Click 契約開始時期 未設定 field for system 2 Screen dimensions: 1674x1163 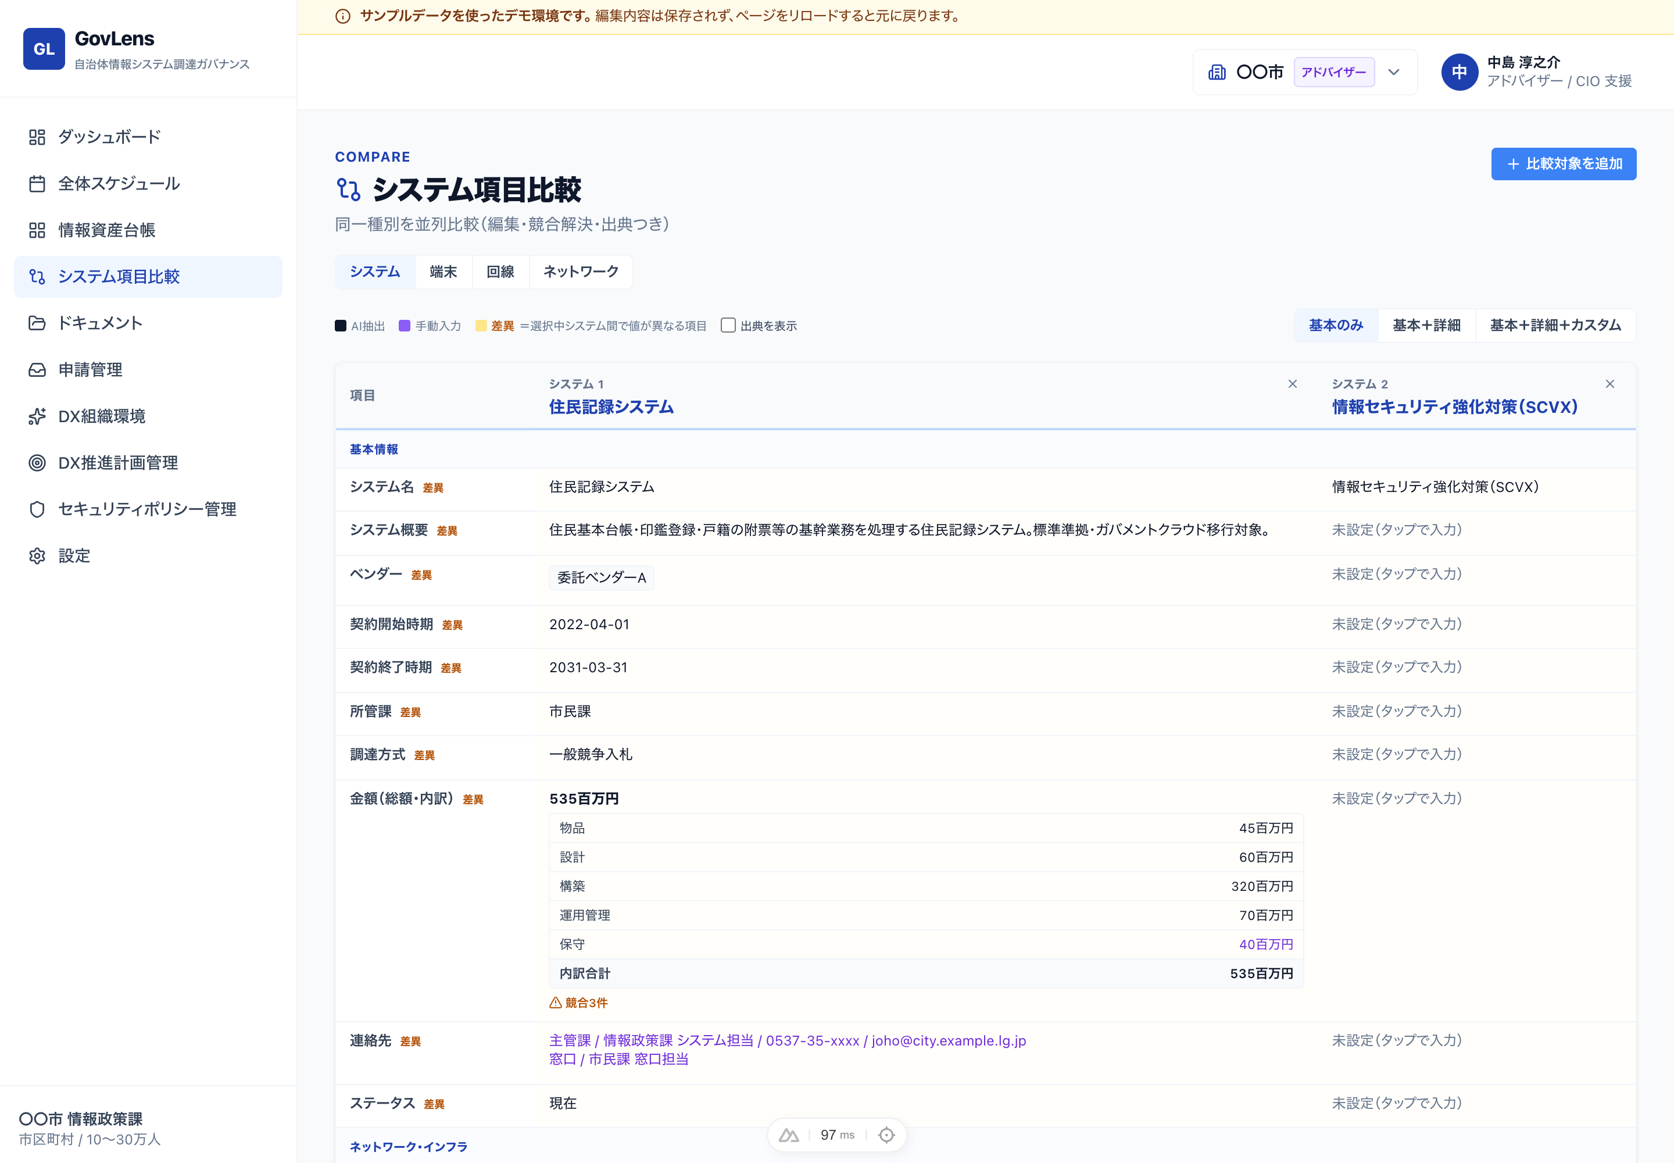coord(1397,624)
